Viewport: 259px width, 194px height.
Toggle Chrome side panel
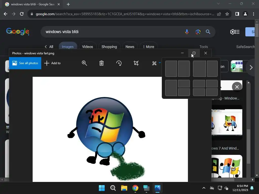[x=237, y=14]
